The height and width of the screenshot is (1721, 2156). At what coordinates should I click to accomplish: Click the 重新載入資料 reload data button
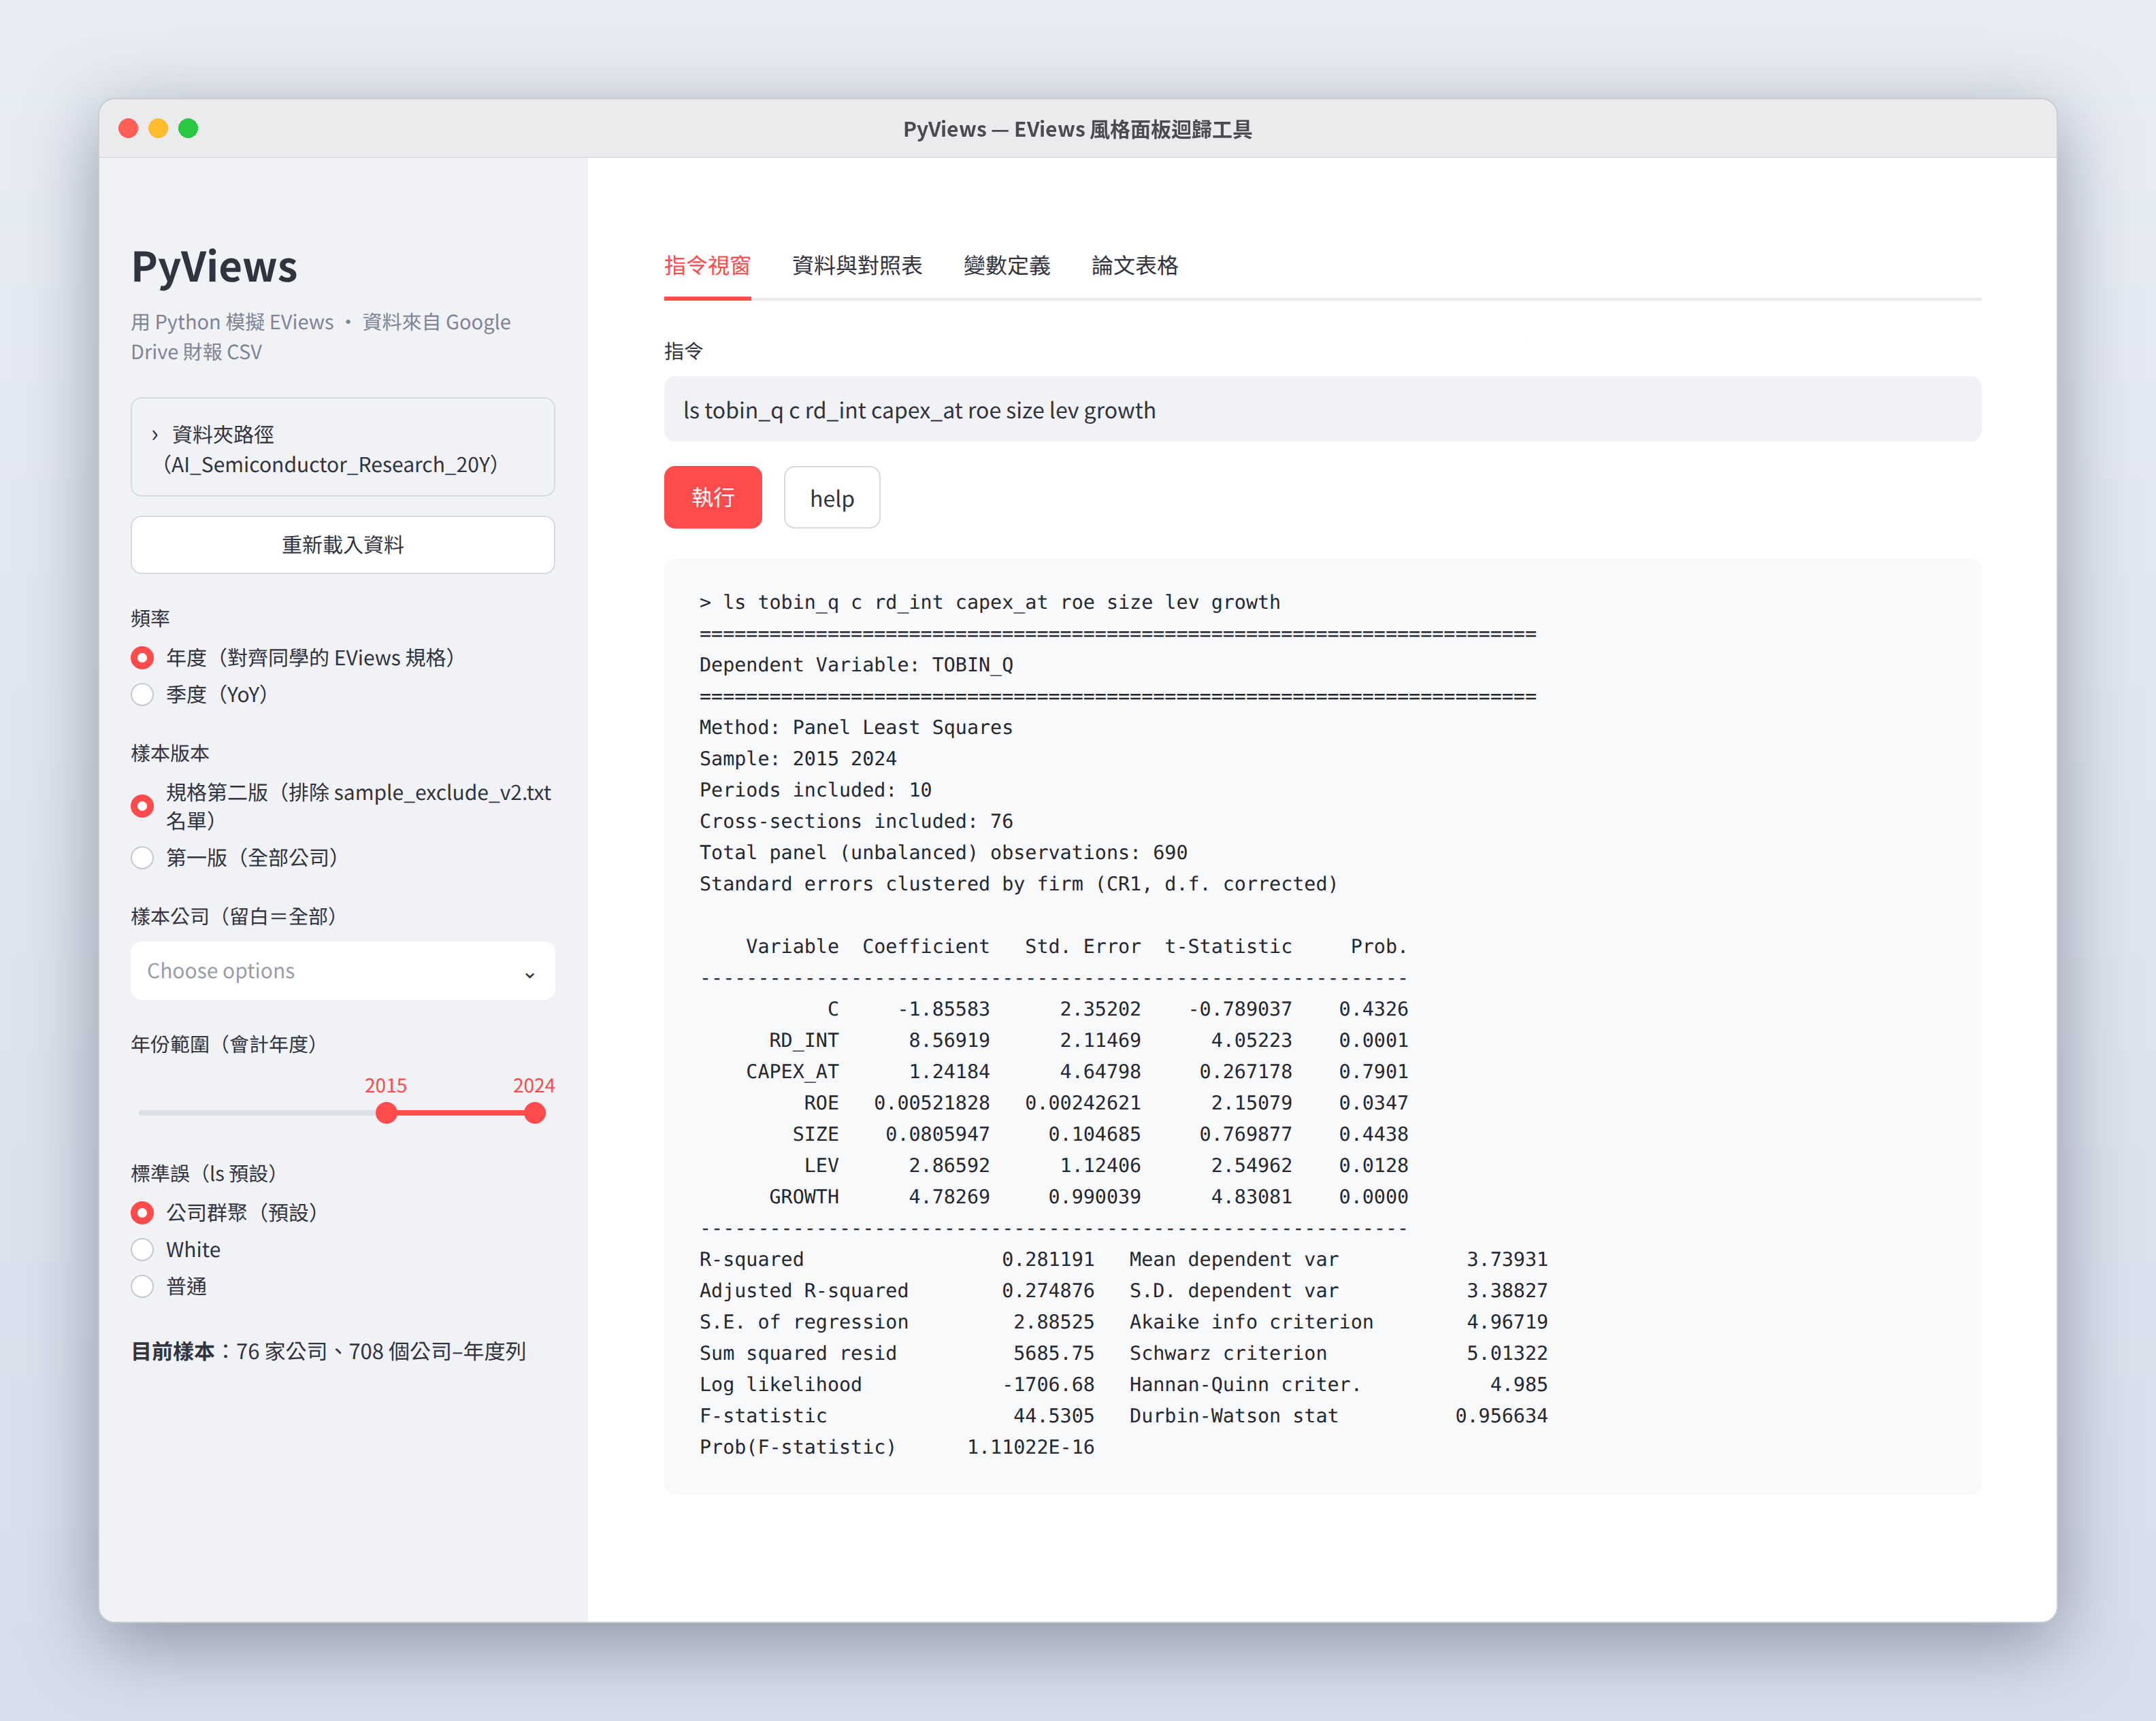tap(342, 545)
